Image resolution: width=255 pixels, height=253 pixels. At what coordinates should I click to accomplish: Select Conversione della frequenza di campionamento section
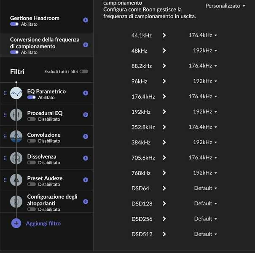tap(45, 43)
